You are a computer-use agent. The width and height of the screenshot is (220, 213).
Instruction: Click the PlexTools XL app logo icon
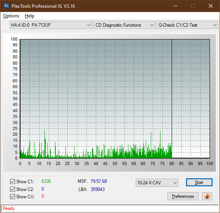tap(7, 6)
